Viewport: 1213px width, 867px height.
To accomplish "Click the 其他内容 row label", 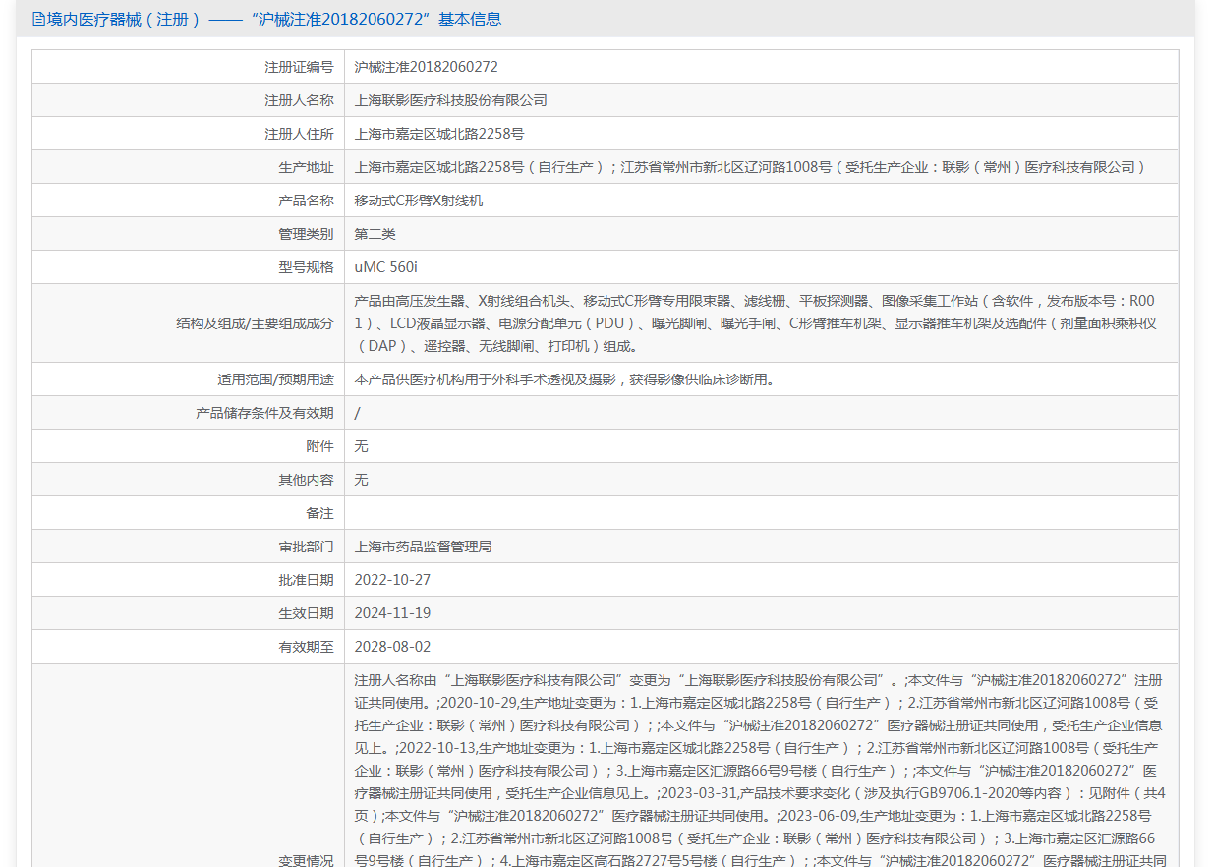I will click(306, 480).
